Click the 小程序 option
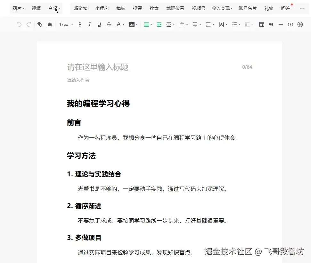Viewport: 311px width, 263px height. (102, 8)
